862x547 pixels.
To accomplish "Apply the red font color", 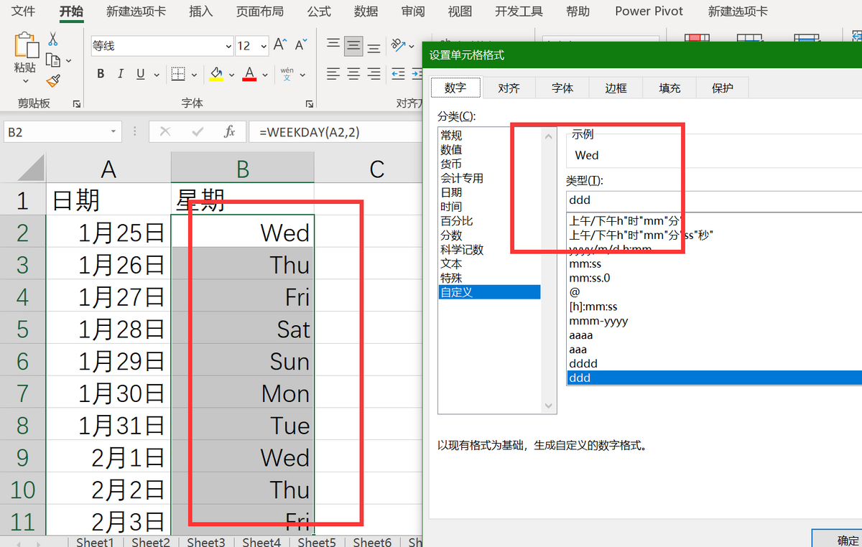I will 249,74.
